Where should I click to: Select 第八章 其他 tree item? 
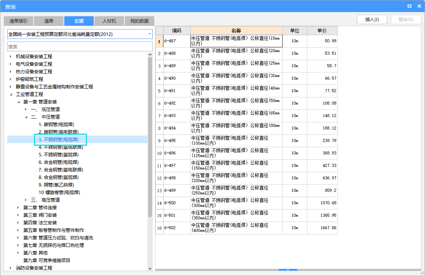36,253
